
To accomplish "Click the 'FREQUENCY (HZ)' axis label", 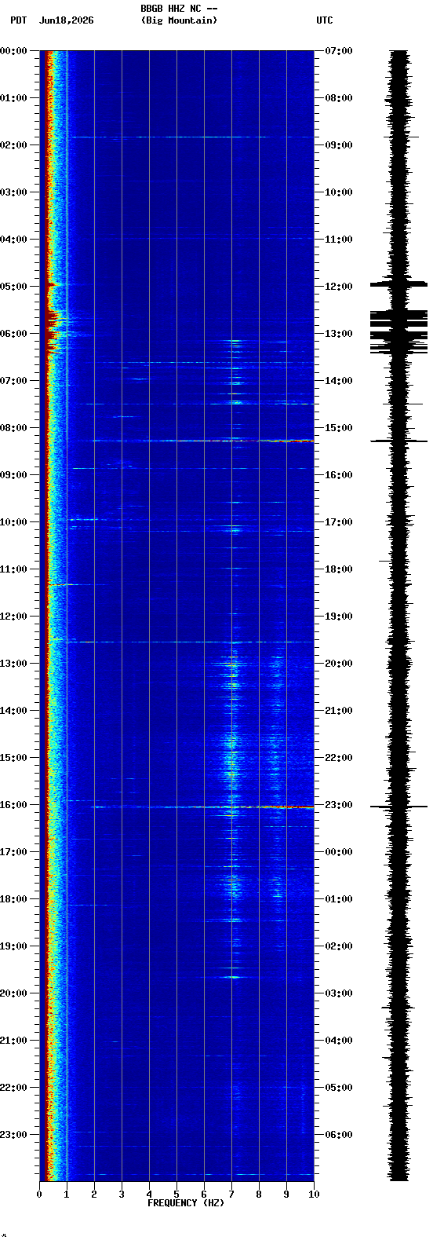I will pos(186,1203).
